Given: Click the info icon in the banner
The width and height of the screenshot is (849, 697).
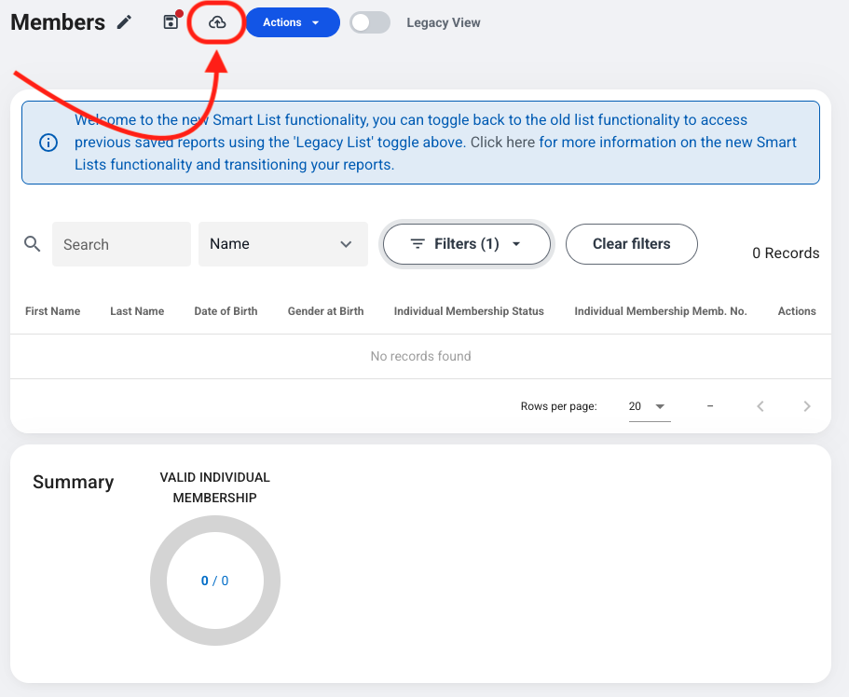Looking at the screenshot, I should tap(48, 143).
